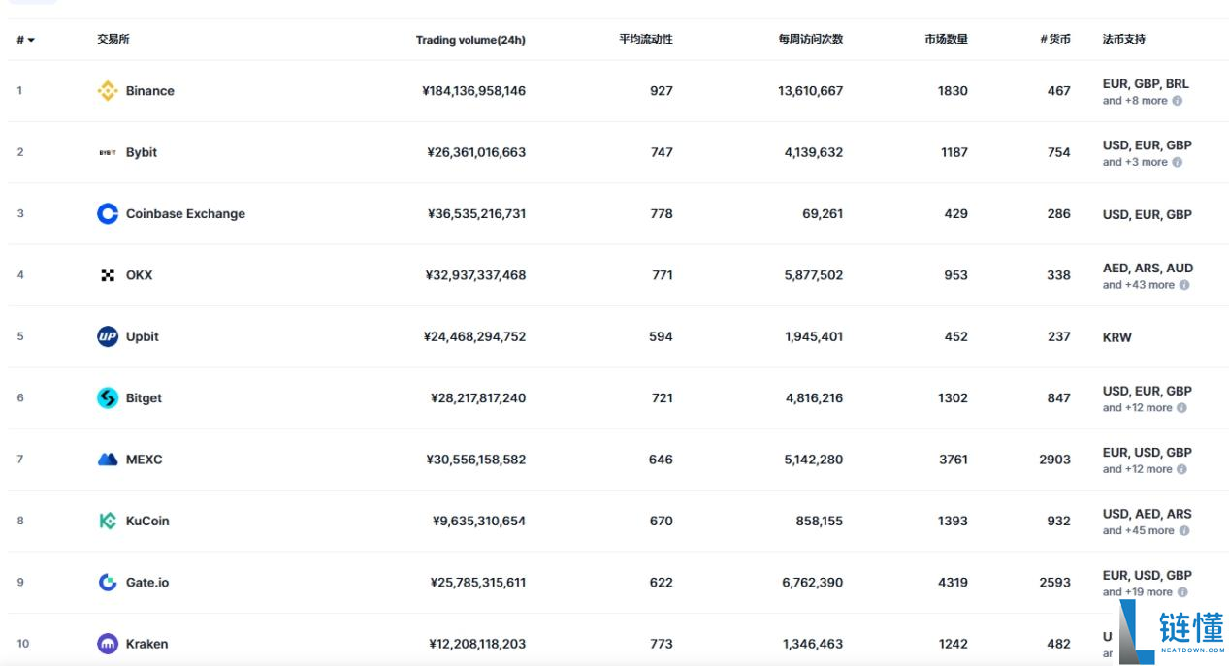Click MEXC markets count 3761
The height and width of the screenshot is (666, 1229).
[x=954, y=460]
